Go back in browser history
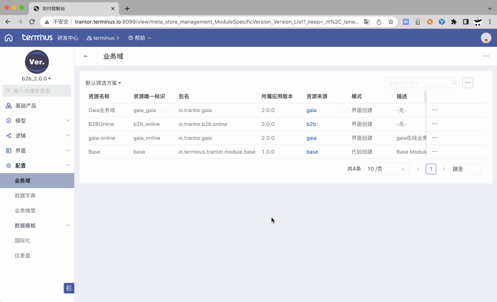Viewport: 497px width, 302px height. tap(8, 22)
